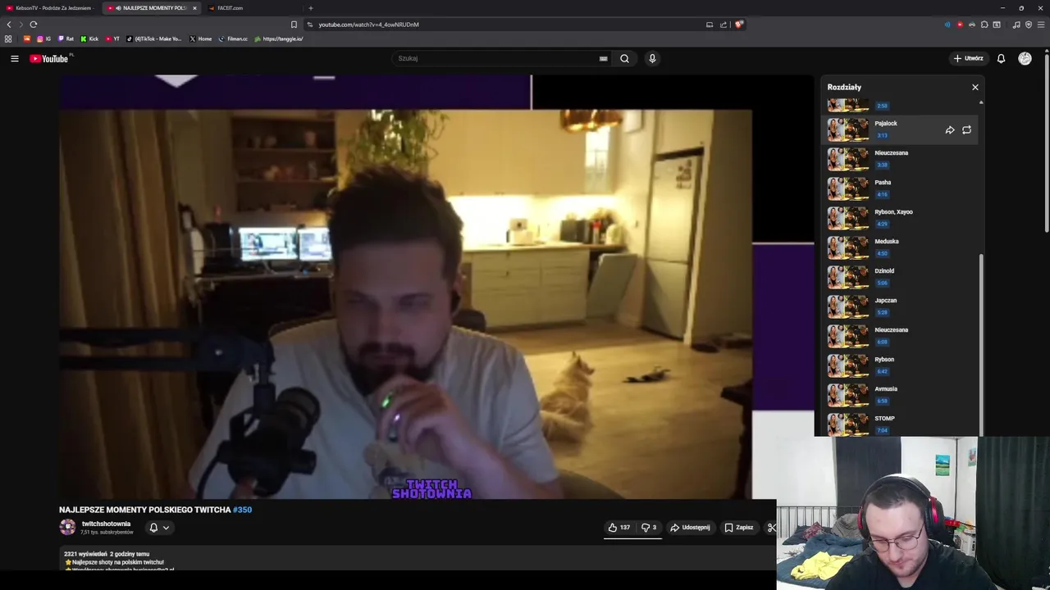Screen dimensions: 1050x590
Task: Open Brave Shields lion icon
Action: (738, 25)
